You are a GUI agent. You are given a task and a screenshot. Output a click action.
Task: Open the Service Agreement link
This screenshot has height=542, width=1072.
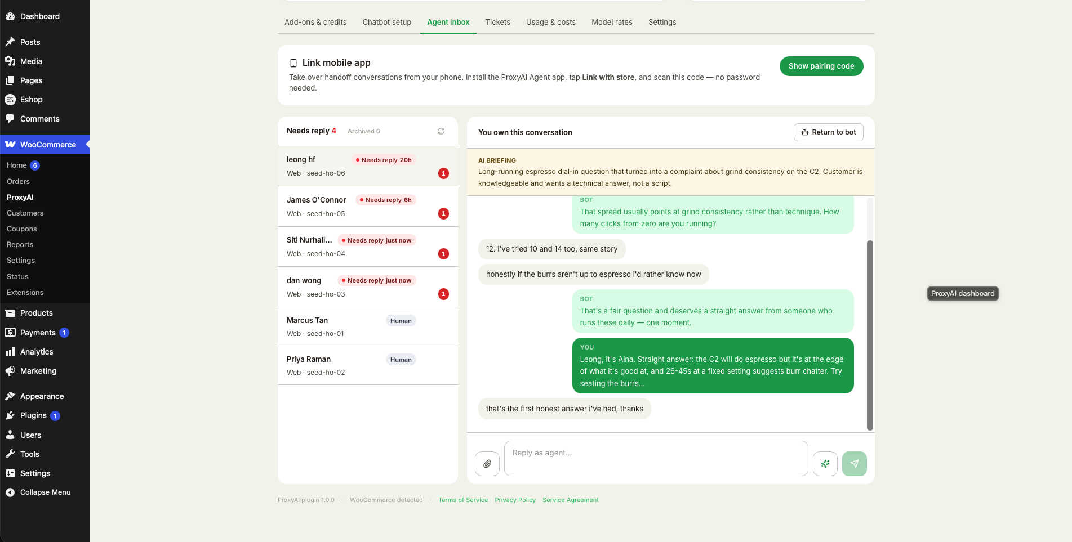coord(571,500)
